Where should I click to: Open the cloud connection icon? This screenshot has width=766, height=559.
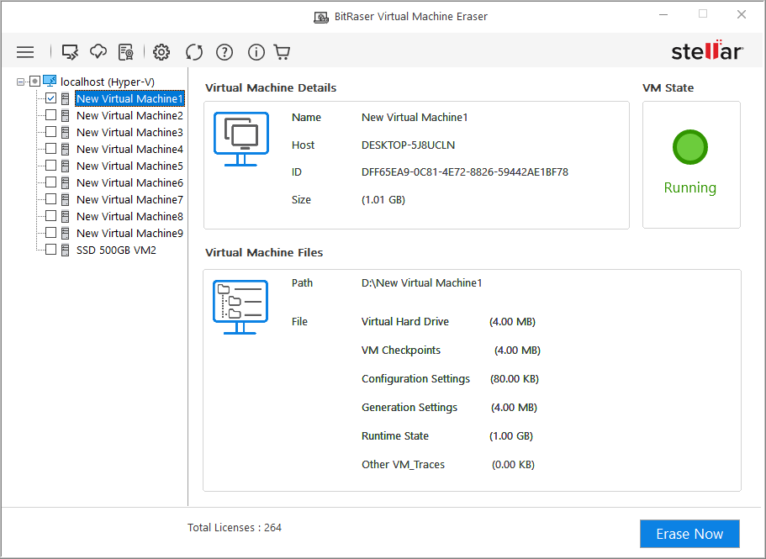tap(98, 51)
